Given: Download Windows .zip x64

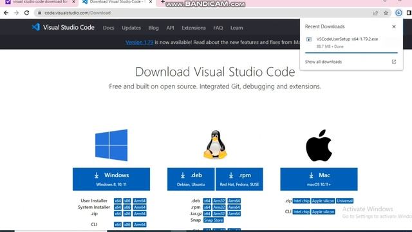Looking at the screenshot, I should [x=118, y=213].
